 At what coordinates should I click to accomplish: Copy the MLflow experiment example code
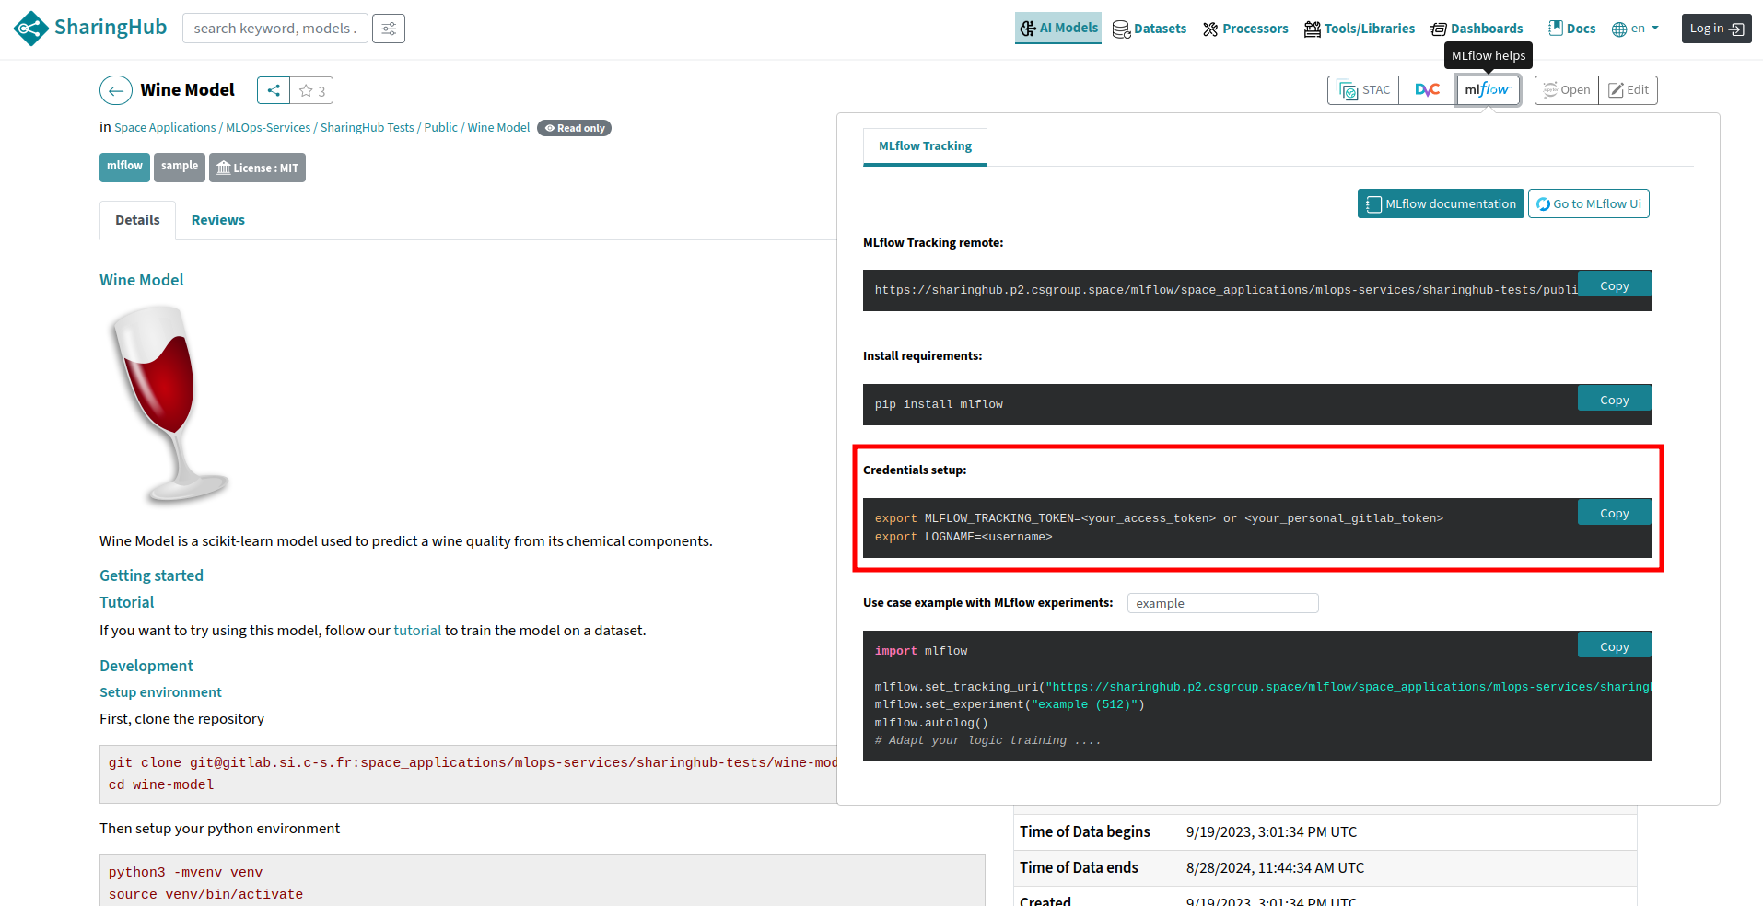click(x=1615, y=645)
